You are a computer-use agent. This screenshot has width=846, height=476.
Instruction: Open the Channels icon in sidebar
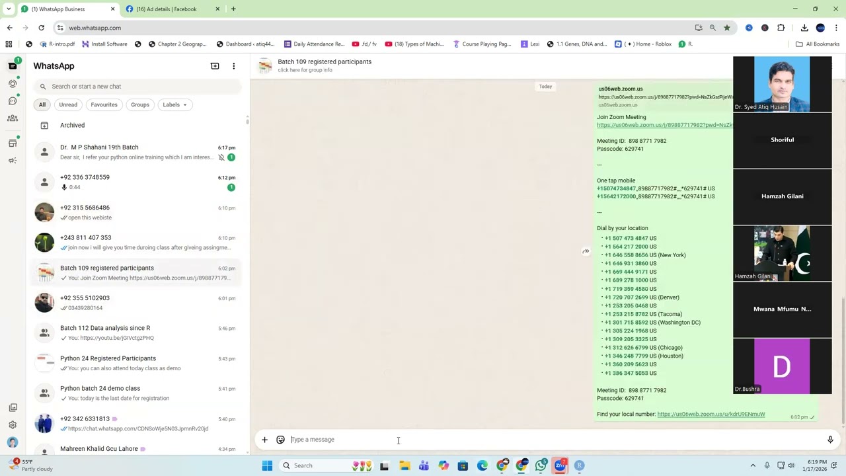[13, 100]
